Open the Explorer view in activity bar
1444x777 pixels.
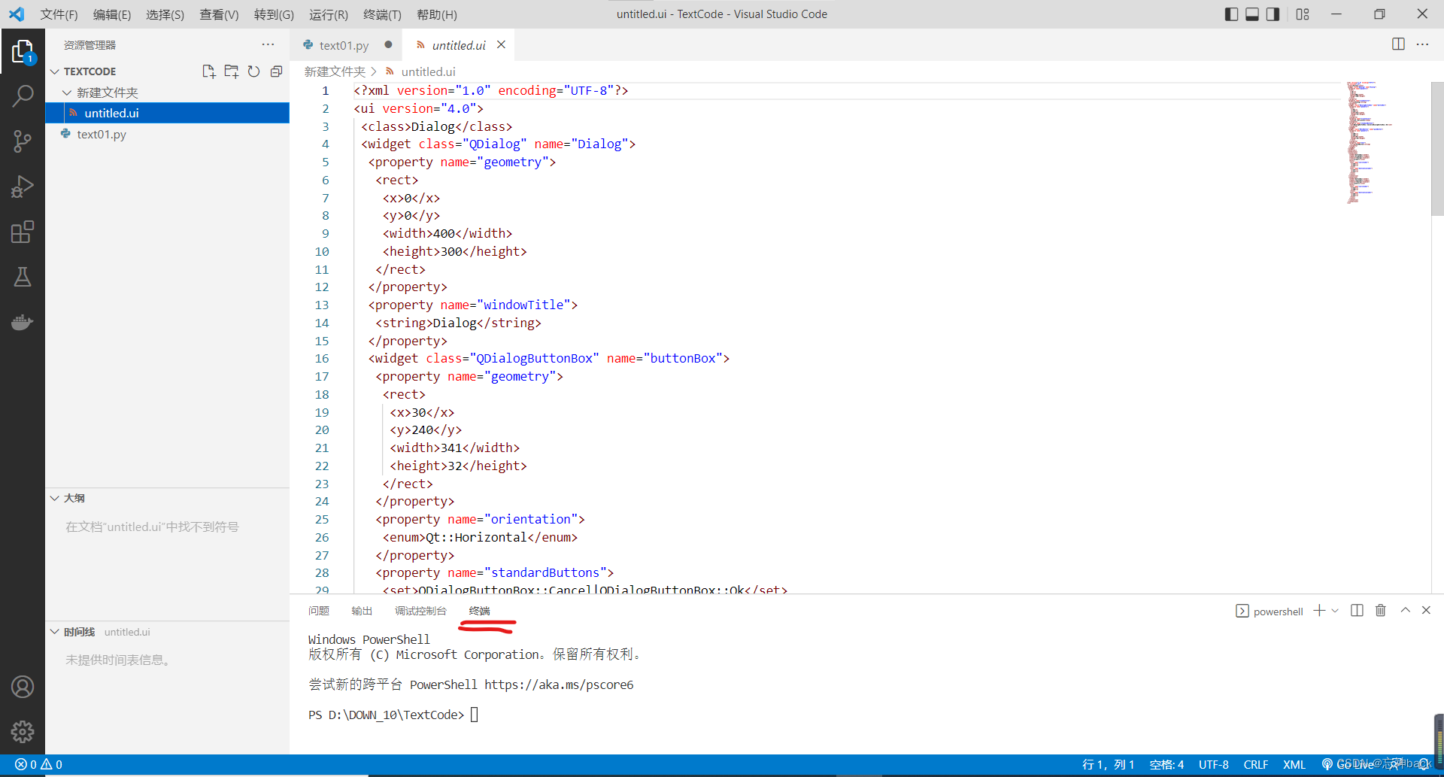click(23, 51)
